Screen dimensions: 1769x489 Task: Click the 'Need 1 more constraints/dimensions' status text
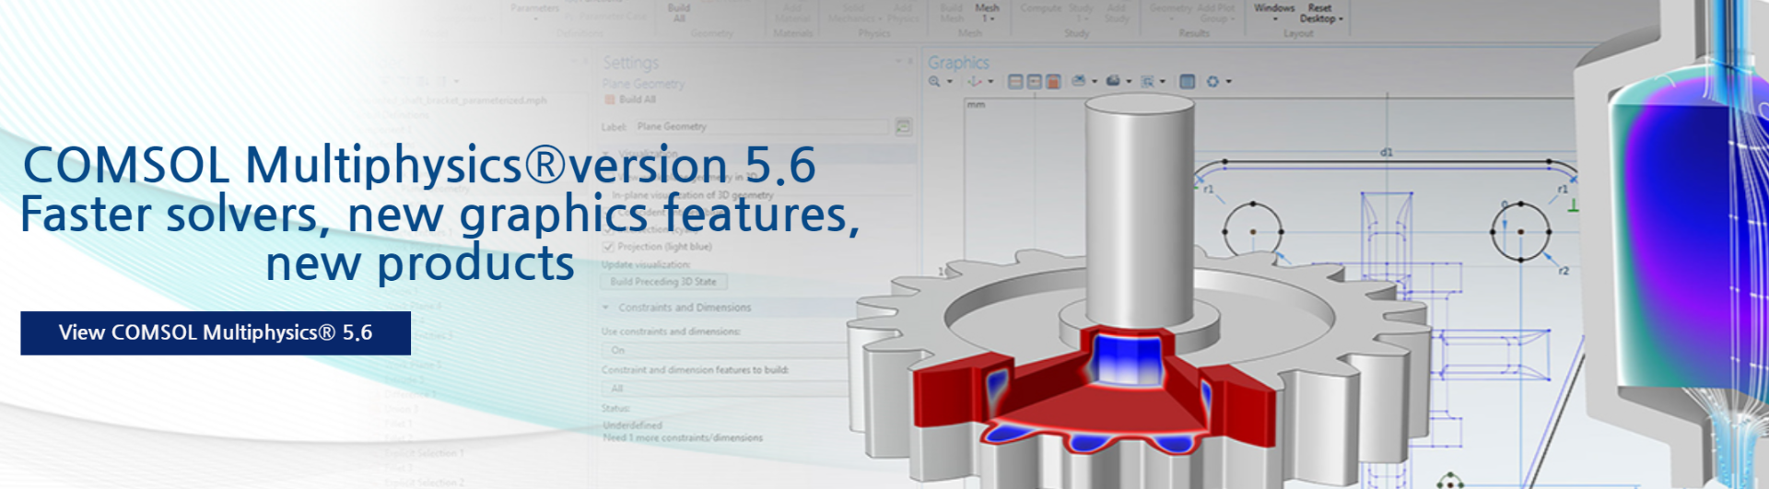(683, 437)
